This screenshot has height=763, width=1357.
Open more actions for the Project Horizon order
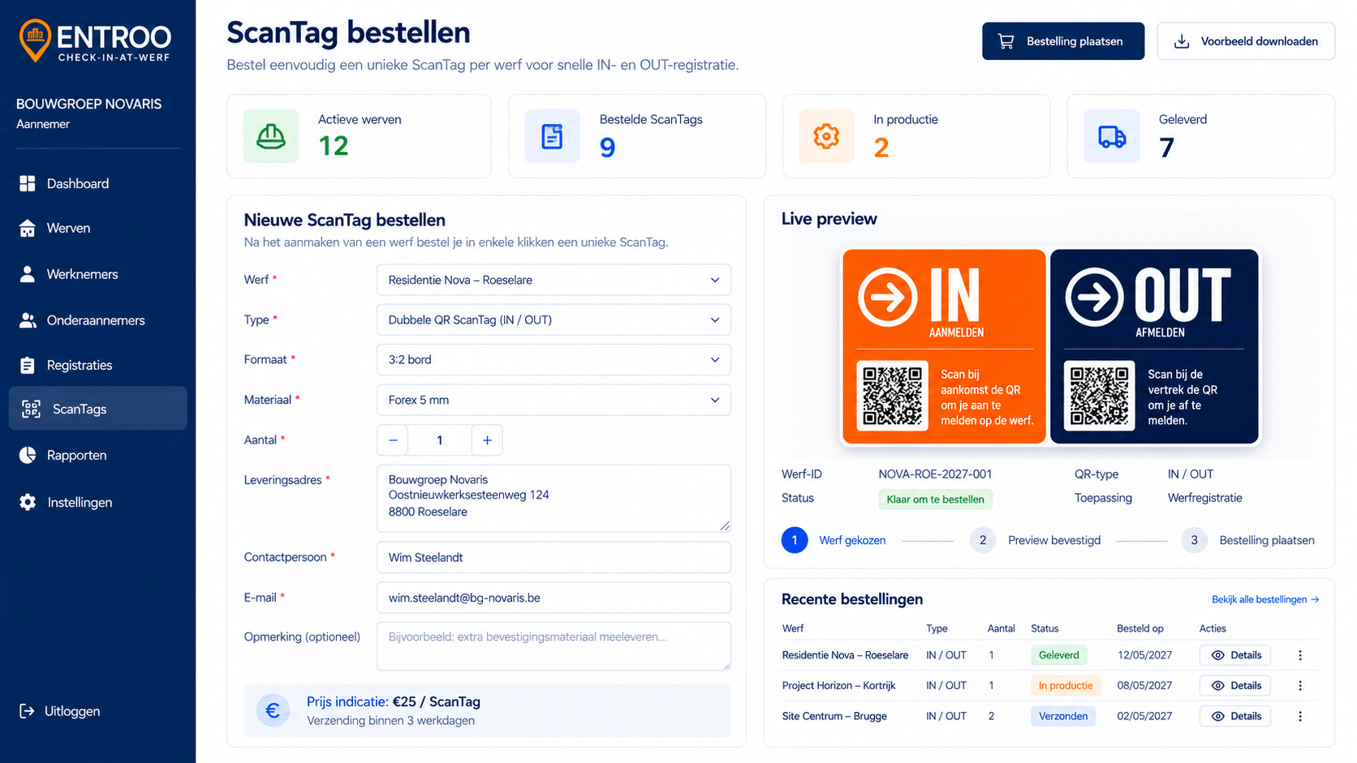(x=1300, y=686)
